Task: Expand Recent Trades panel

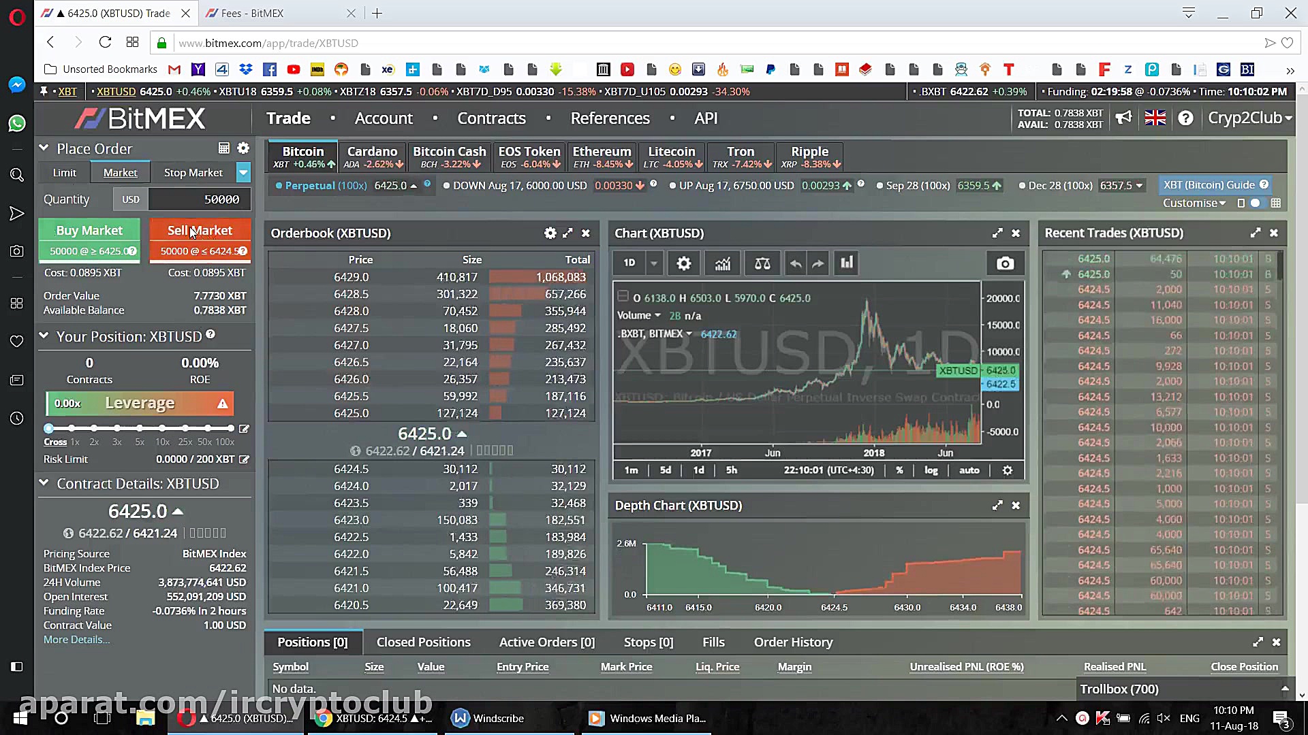Action: (1256, 233)
